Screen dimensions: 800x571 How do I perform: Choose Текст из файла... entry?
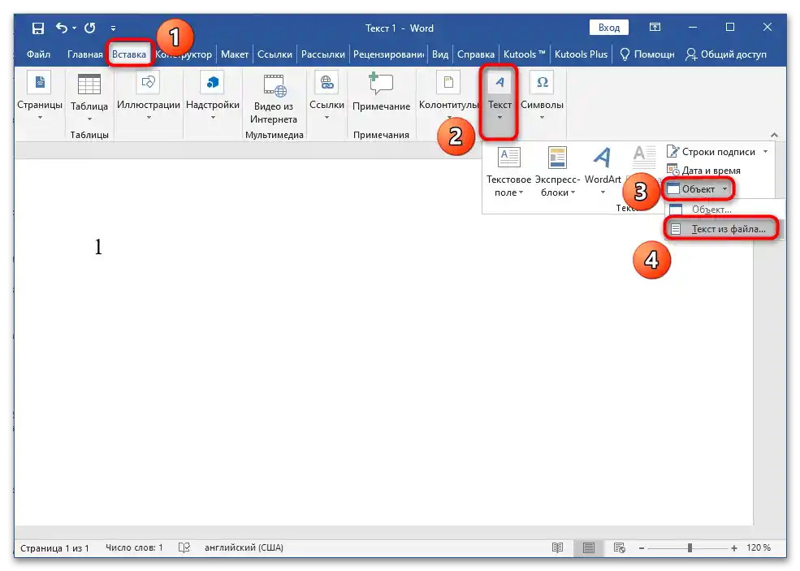pos(722,229)
